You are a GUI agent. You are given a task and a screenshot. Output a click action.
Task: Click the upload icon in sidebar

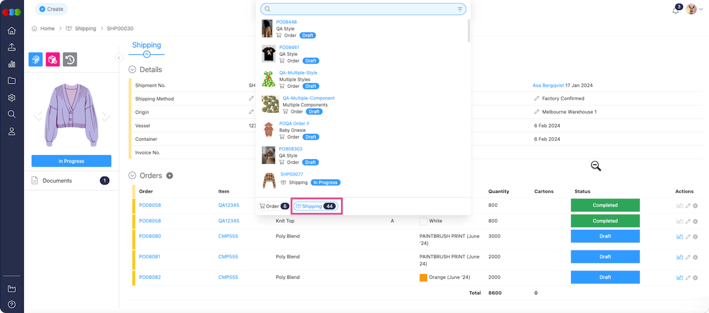point(11,48)
